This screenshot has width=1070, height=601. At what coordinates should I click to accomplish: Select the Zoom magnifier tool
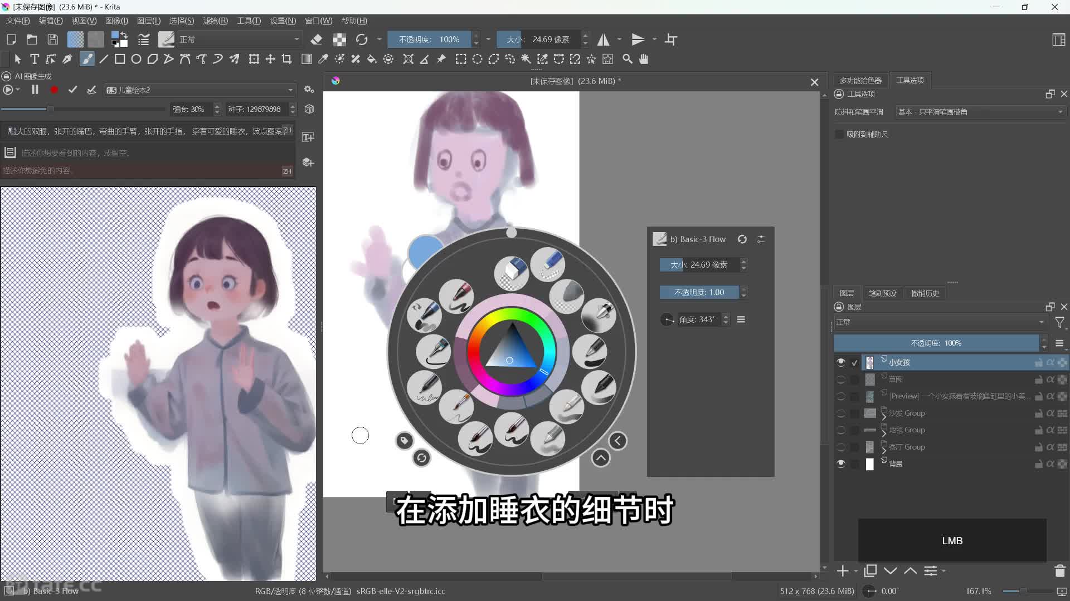tap(628, 59)
